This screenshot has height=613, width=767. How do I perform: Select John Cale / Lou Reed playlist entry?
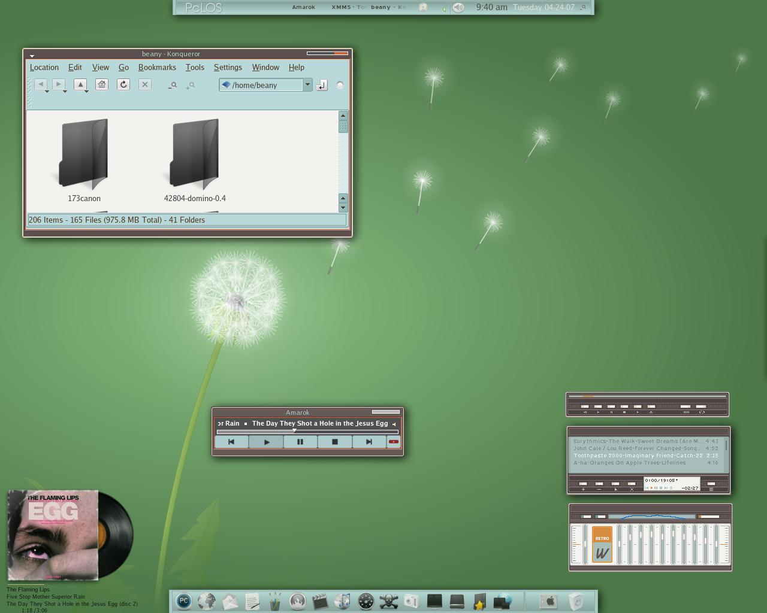[646, 448]
